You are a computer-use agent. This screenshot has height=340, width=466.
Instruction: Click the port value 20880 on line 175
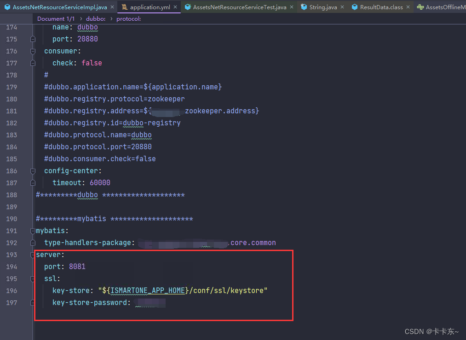coord(88,39)
